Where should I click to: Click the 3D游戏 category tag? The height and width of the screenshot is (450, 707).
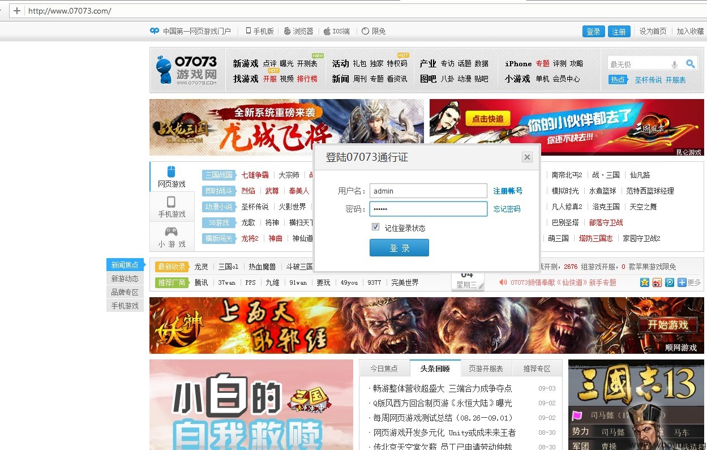click(x=218, y=222)
